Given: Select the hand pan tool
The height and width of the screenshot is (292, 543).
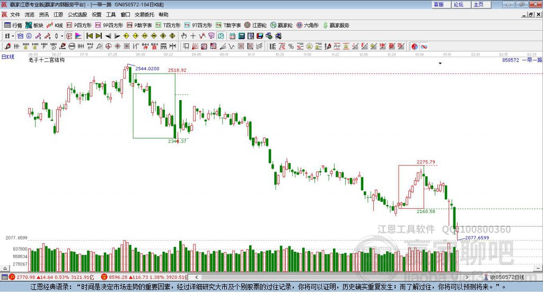Looking at the screenshot, I should (184, 36).
